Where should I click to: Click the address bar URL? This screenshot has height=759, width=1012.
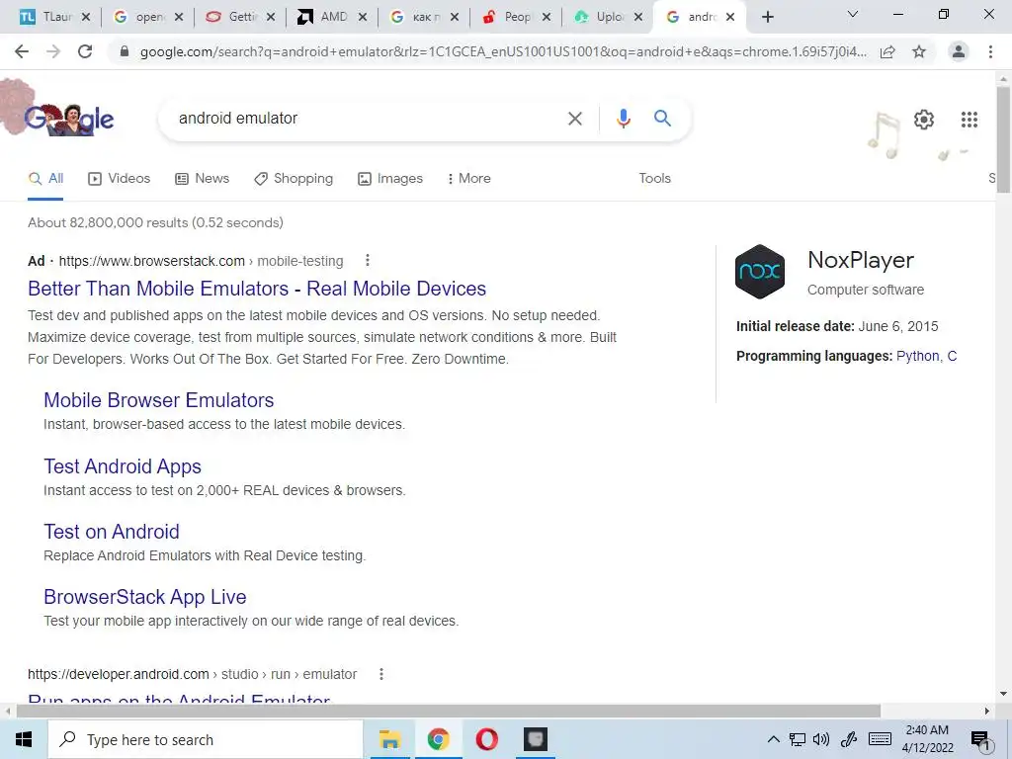click(503, 51)
